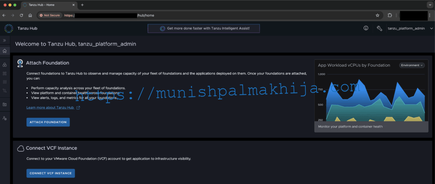Click the 'Attach Foundation' heading text
Screen dimensions: 435x184
click(48, 63)
